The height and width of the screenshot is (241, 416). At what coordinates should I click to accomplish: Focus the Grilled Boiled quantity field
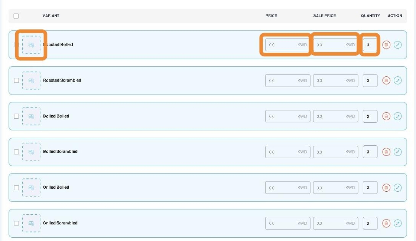tap(370, 188)
